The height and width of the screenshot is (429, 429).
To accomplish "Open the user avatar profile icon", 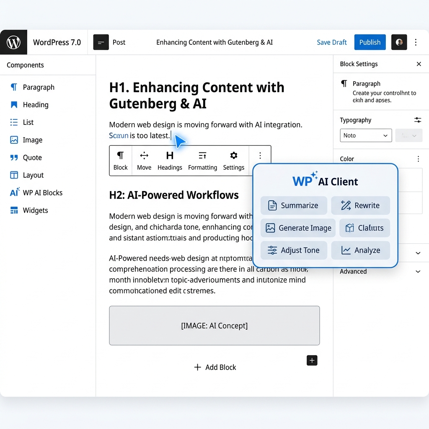I will click(x=399, y=42).
